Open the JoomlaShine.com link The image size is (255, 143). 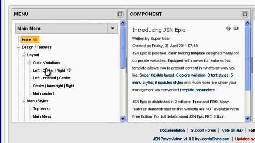click(x=215, y=139)
